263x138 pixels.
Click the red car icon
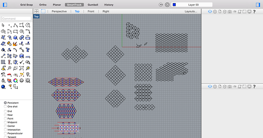pos(9,74)
